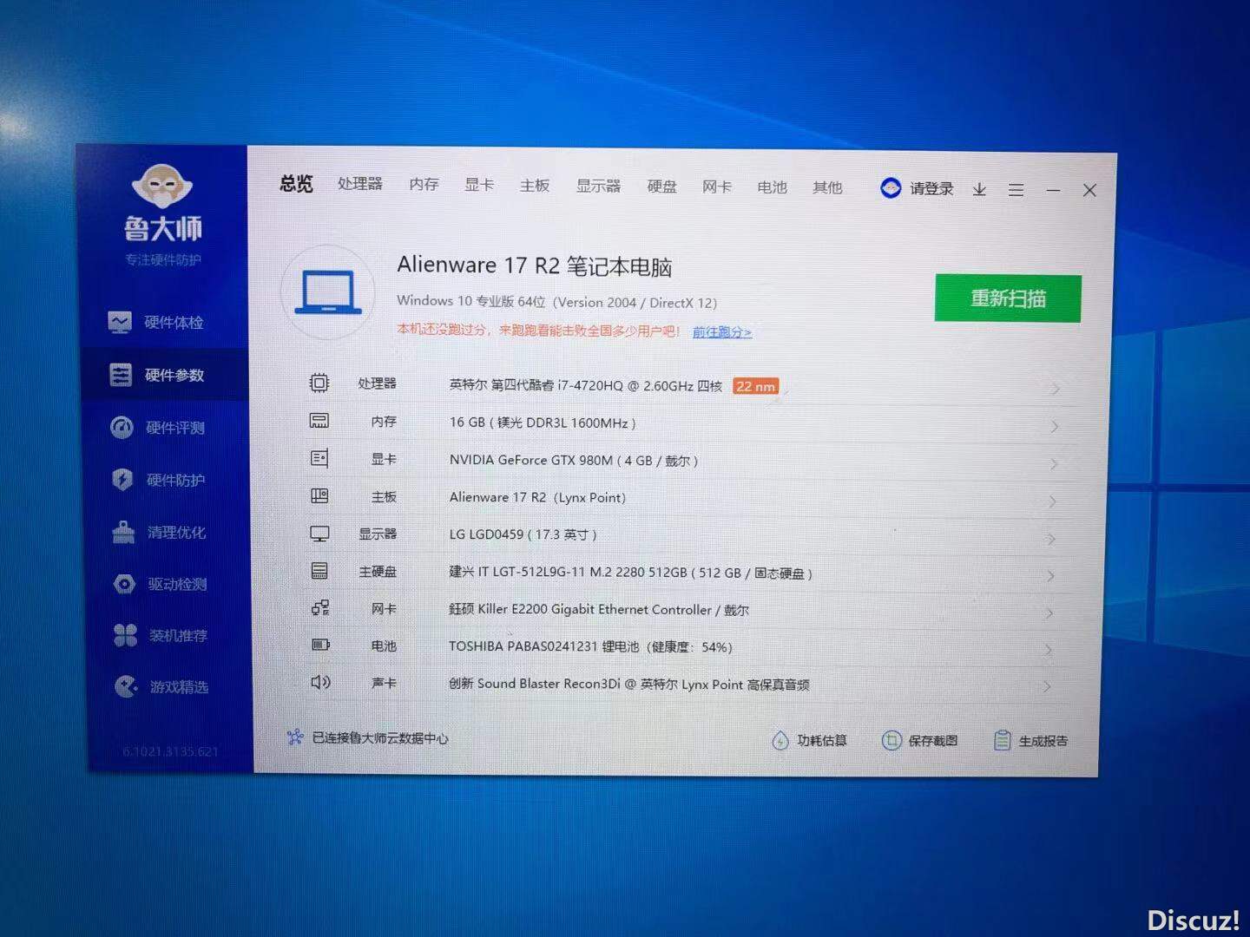The width and height of the screenshot is (1250, 937).
Task: Switch to the top 网卡 tab
Action: (x=717, y=187)
